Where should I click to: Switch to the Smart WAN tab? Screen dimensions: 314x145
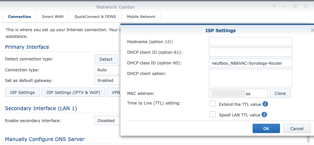(52, 17)
